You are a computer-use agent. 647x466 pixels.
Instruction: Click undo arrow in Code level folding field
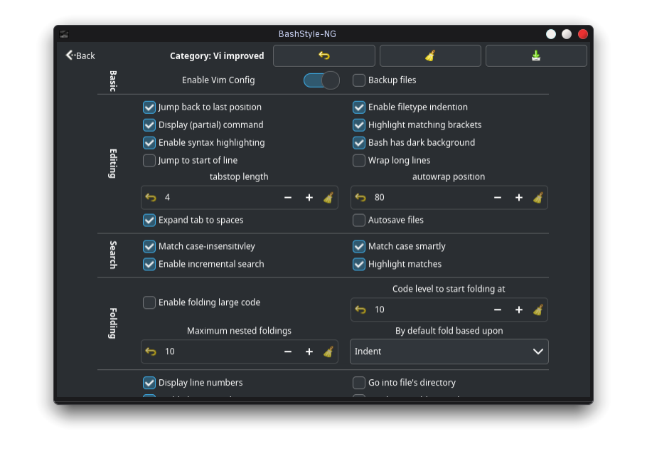(360, 309)
